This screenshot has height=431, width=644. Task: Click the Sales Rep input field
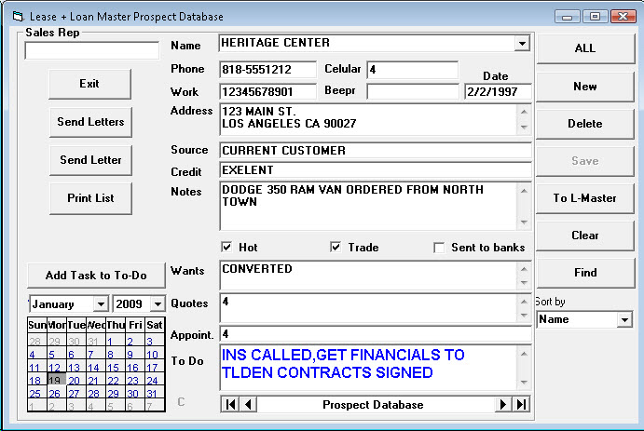pyautogui.click(x=91, y=50)
